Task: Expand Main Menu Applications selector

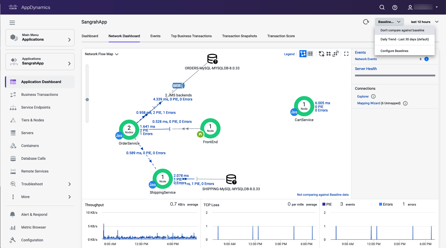Action: 40,37
